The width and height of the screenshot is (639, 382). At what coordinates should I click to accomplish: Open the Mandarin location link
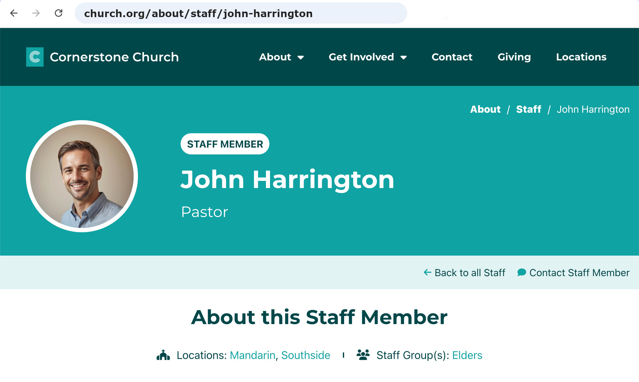[253, 355]
